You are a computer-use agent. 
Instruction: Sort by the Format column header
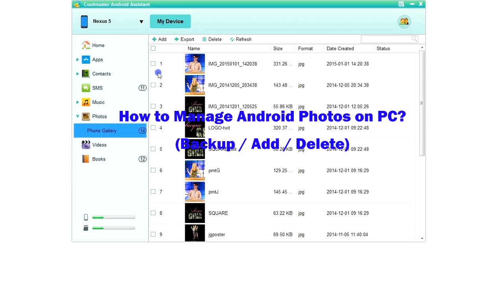coord(309,48)
